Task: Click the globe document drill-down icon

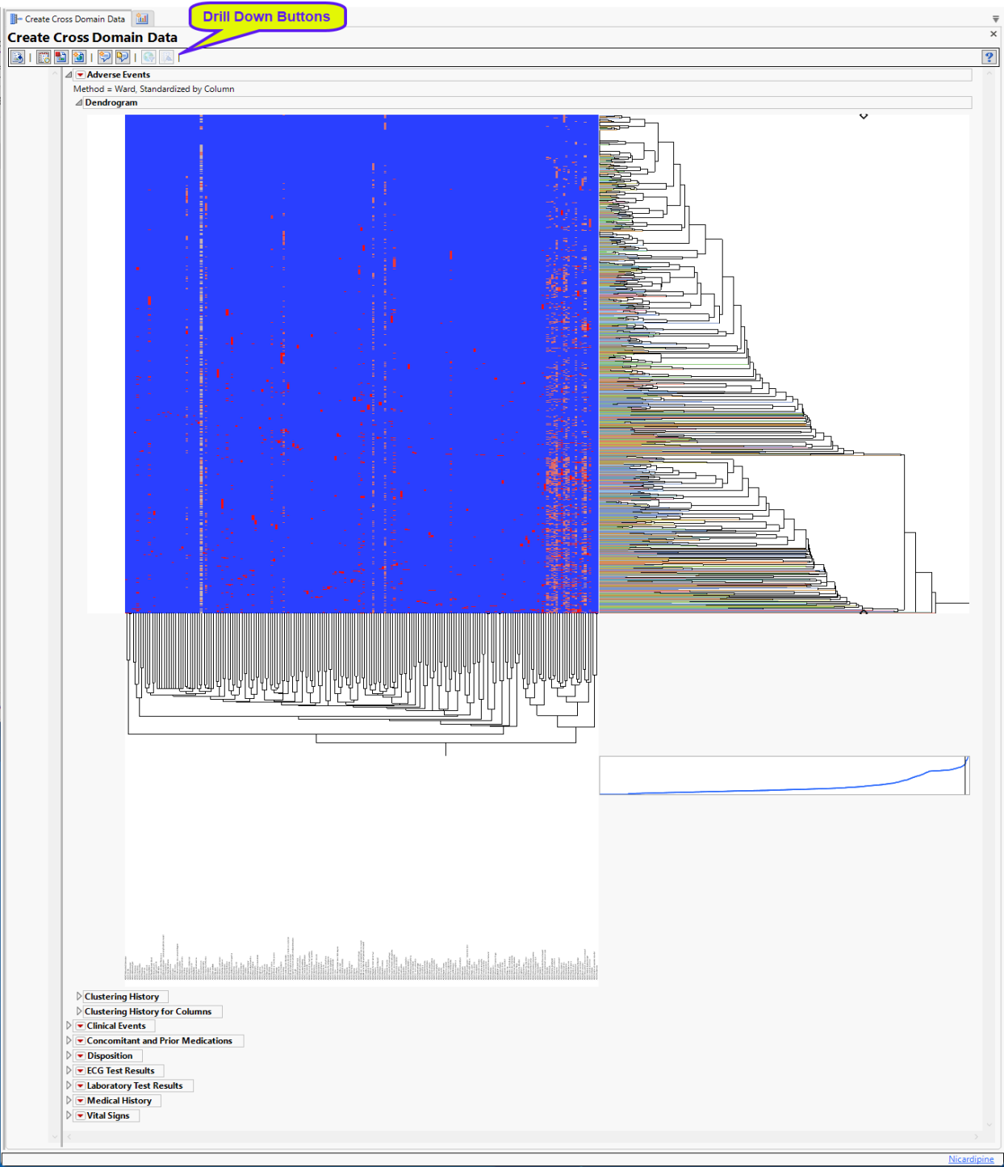Action: coord(79,57)
